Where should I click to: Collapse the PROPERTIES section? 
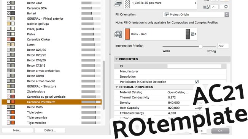116,59
